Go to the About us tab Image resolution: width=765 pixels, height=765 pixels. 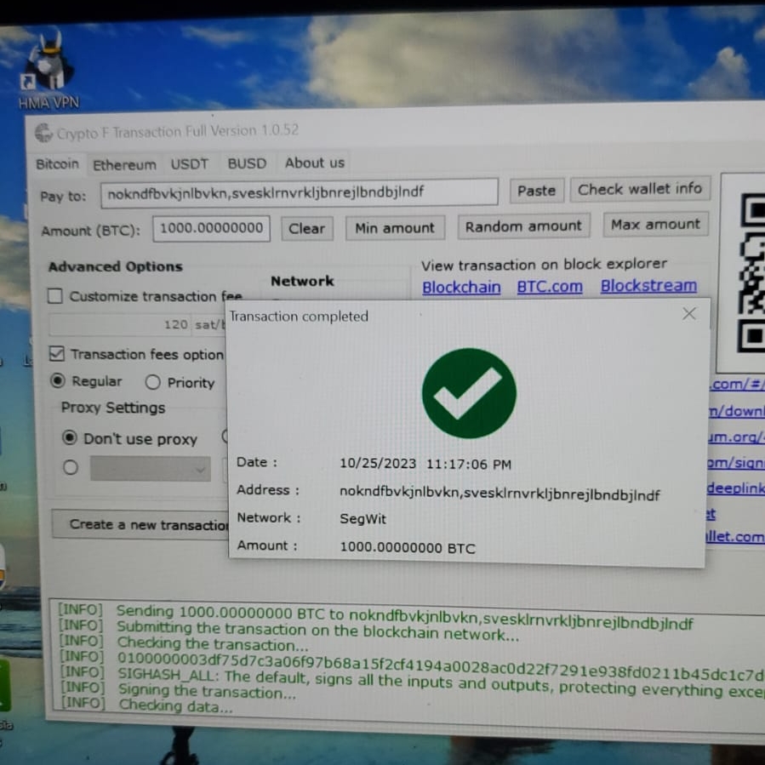pos(314,163)
